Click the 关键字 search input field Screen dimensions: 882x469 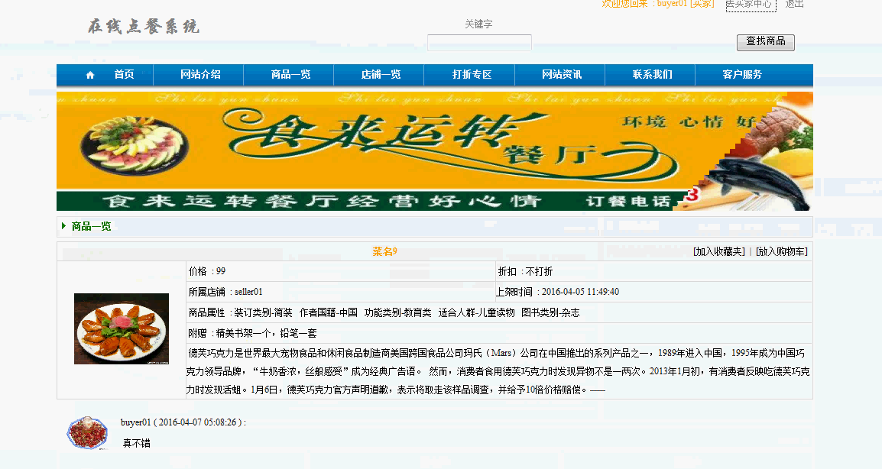coord(479,43)
